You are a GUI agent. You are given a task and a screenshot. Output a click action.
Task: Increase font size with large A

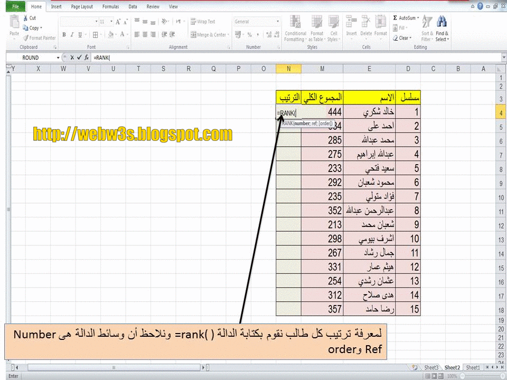click(x=118, y=22)
